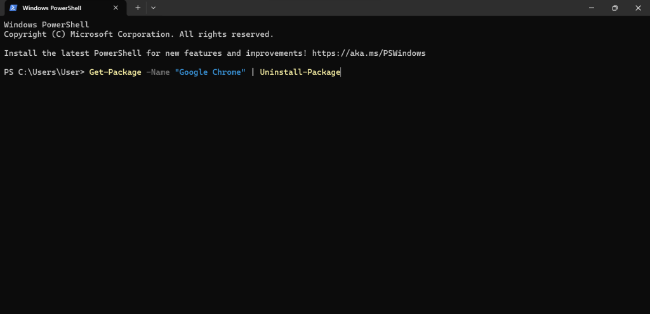
Task: Click the PowerShell icon in tab
Action: [13, 8]
